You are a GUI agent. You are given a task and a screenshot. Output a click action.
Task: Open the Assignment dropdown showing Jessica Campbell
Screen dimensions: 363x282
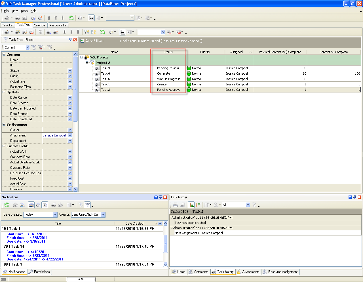(x=70, y=135)
